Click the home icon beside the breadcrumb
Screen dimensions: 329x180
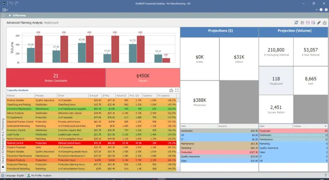click(4, 15)
